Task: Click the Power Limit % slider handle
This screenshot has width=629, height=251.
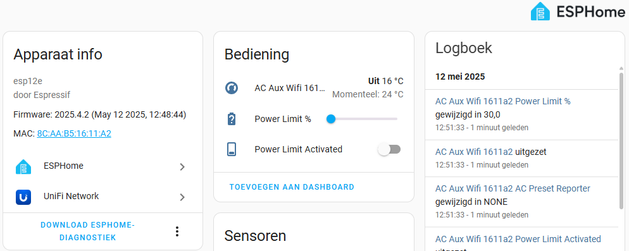Action: 331,119
